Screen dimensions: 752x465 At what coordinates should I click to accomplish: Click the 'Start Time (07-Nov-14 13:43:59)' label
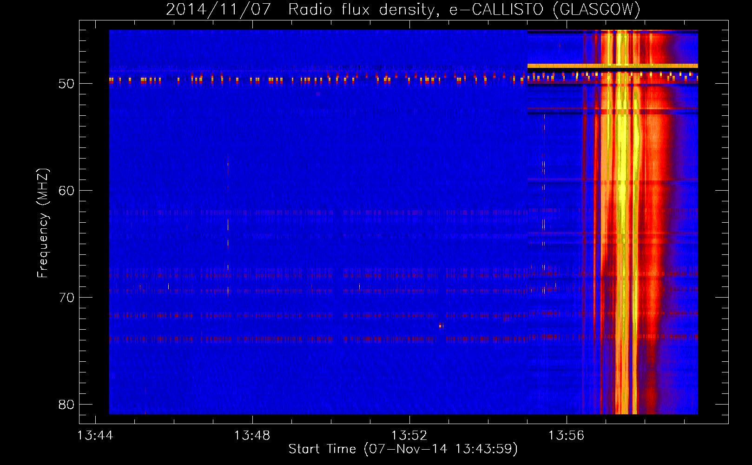[403, 449]
